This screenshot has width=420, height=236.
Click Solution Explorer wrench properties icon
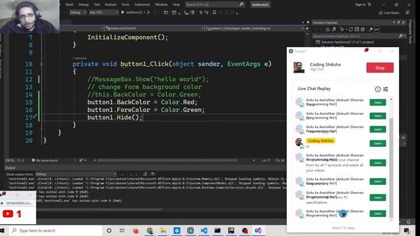tap(371, 29)
